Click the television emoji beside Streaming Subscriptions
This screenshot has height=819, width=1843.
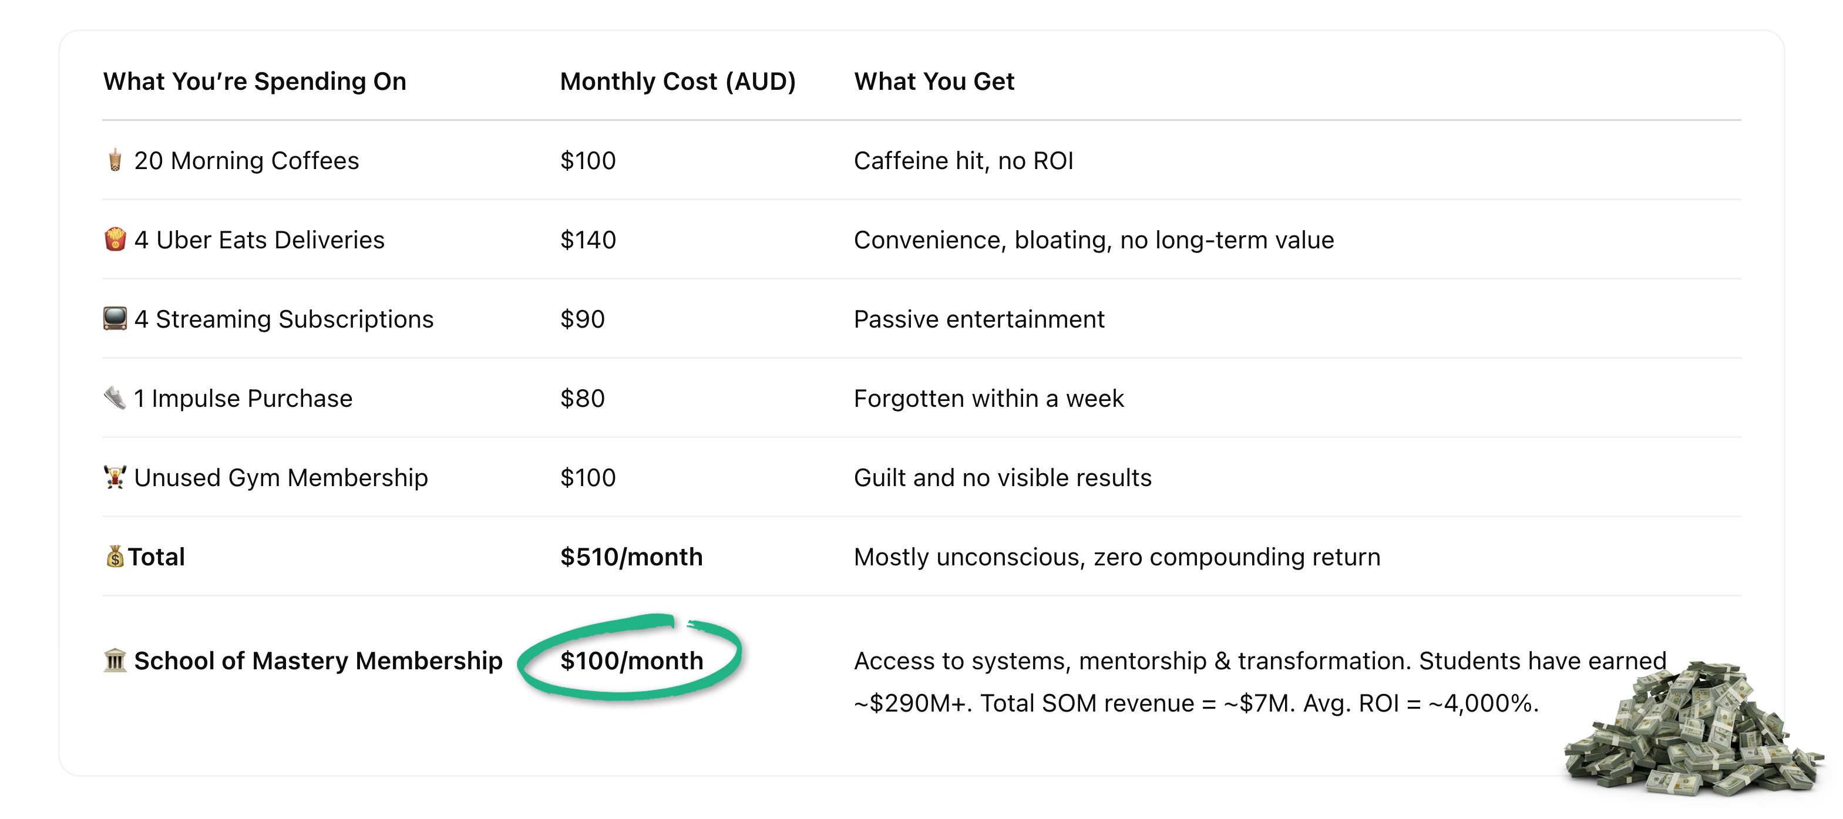pyautogui.click(x=115, y=318)
